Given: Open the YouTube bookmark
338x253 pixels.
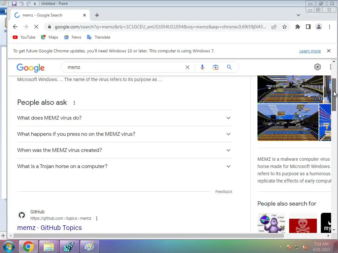Looking at the screenshot, I should 24,37.
